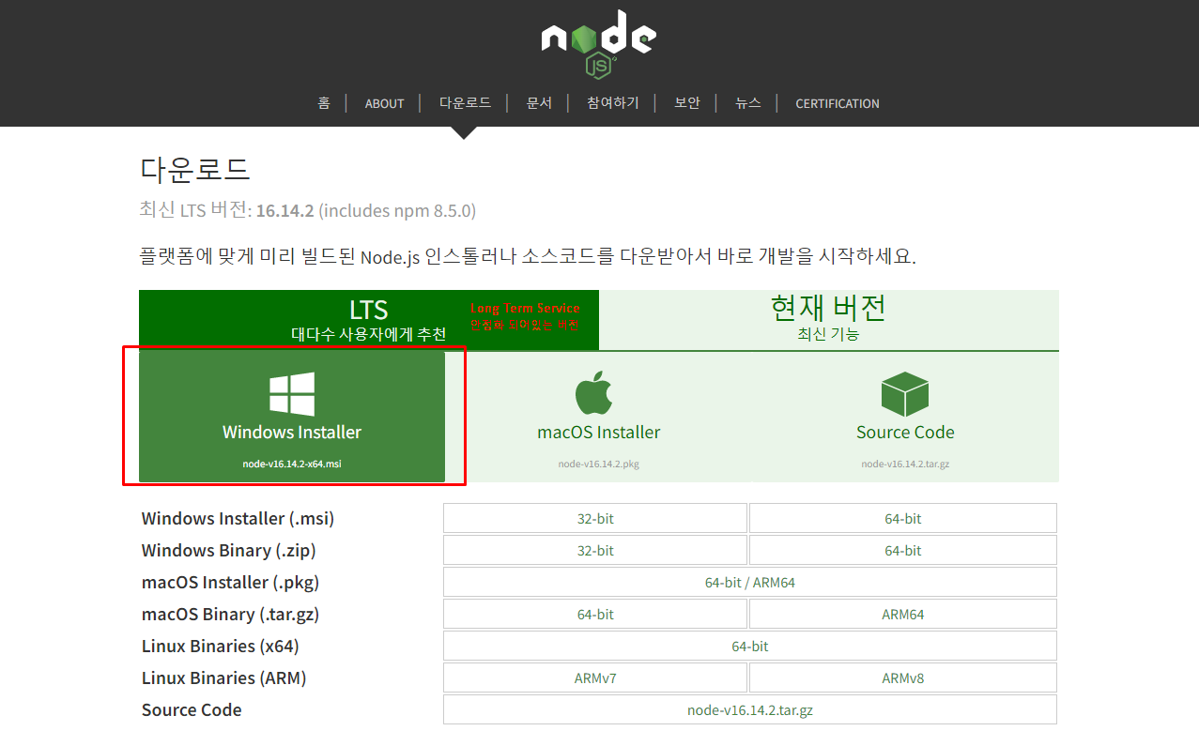This screenshot has height=746, width=1199.
Task: Open the 보안 menu item
Action: (687, 103)
